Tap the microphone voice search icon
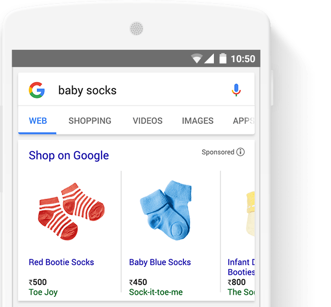This screenshot has width=331, height=307. [x=236, y=90]
